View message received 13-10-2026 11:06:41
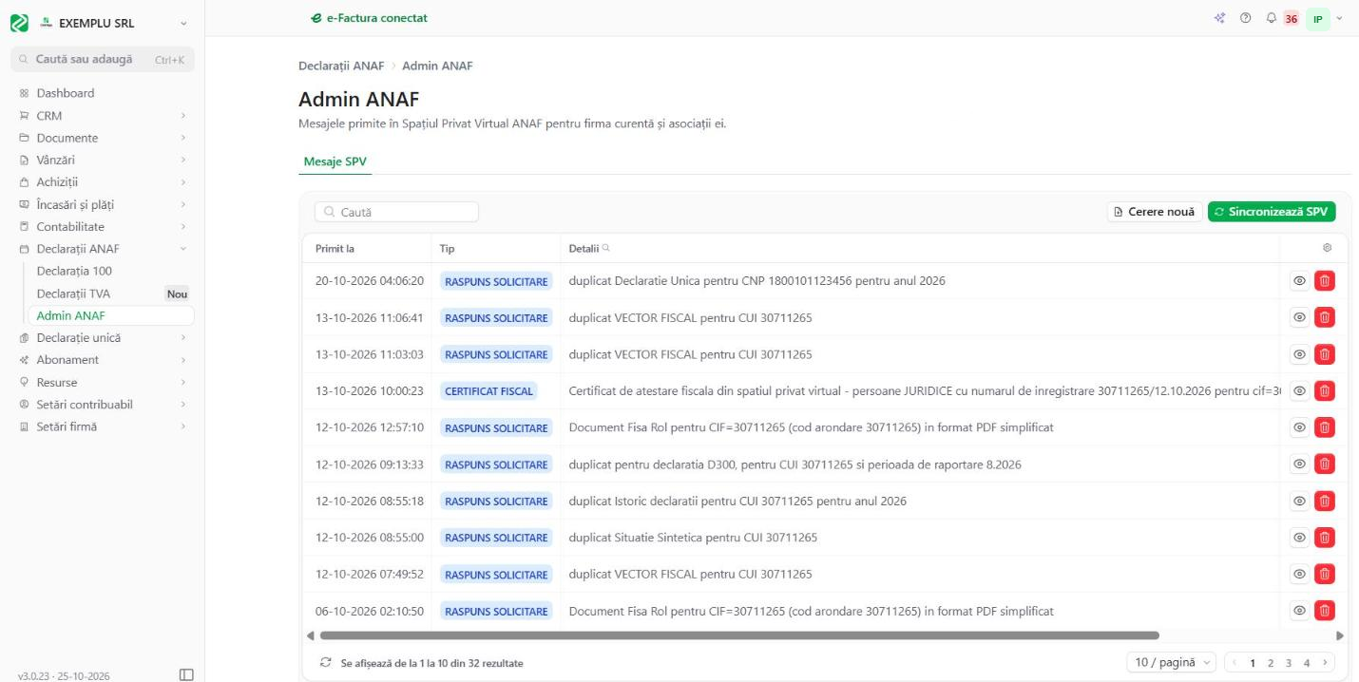1359x682 pixels. point(1299,317)
